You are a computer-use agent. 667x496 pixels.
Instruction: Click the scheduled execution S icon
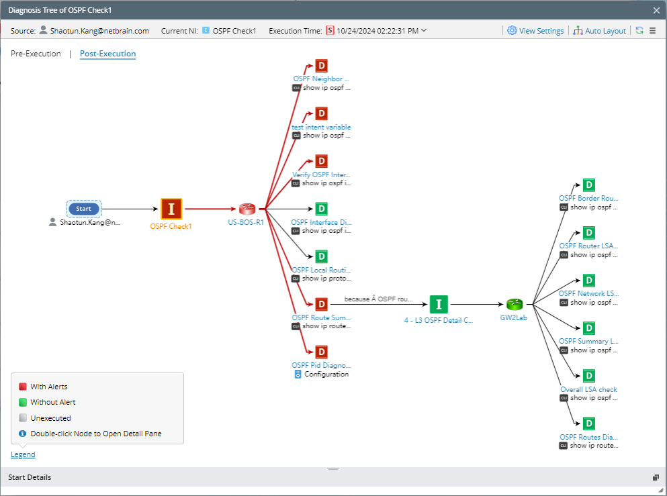[x=330, y=31]
